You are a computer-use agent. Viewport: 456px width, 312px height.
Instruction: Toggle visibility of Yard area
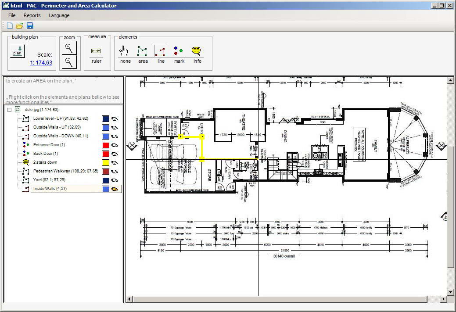coord(114,180)
